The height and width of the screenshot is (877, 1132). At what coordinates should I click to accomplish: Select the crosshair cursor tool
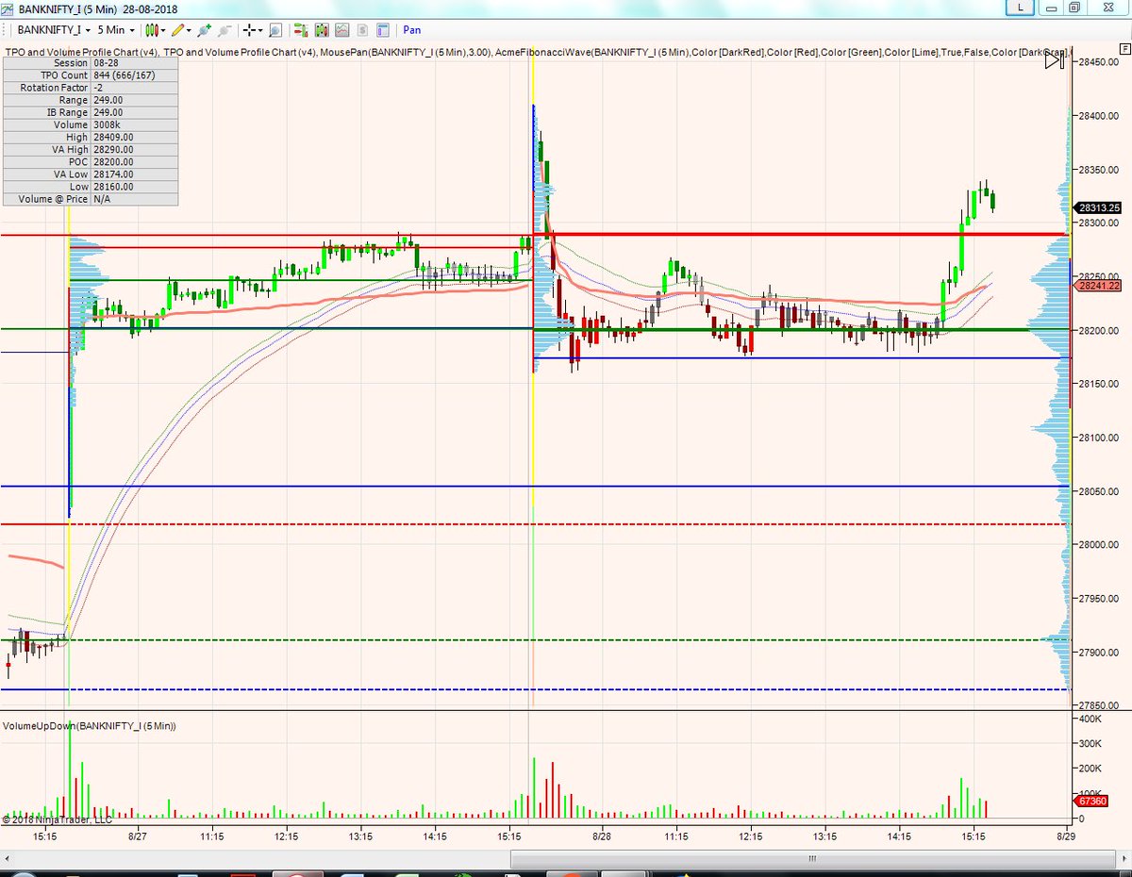coord(249,30)
